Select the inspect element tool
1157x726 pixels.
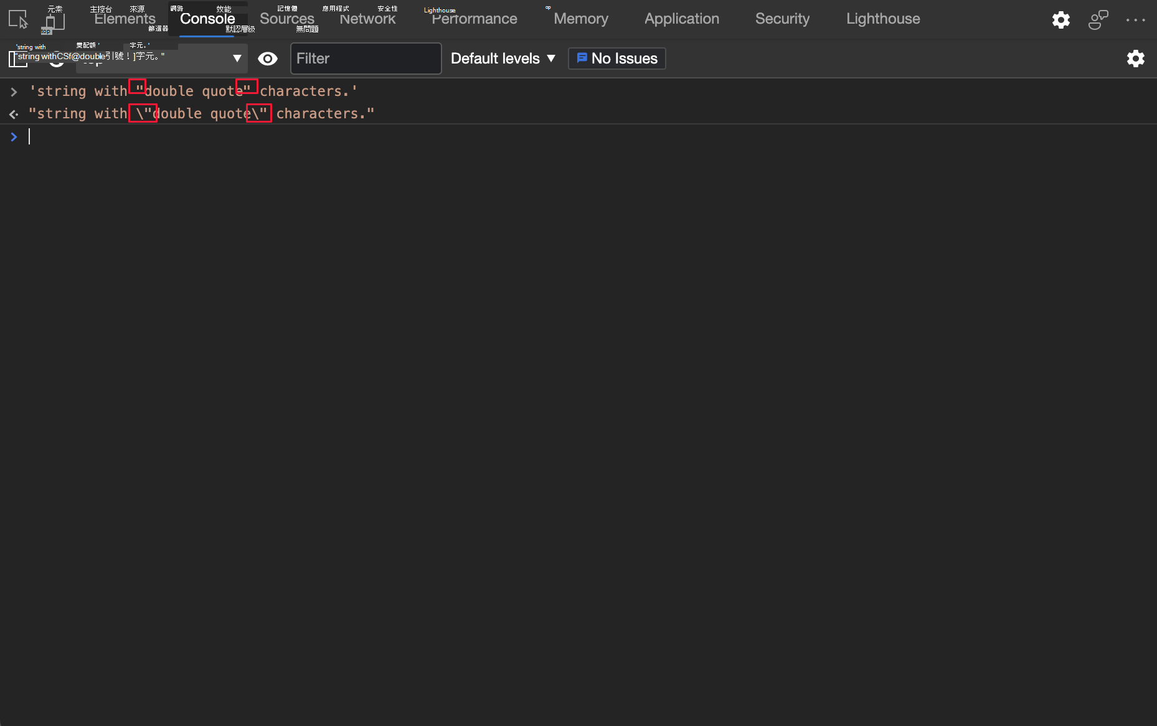pos(17,19)
